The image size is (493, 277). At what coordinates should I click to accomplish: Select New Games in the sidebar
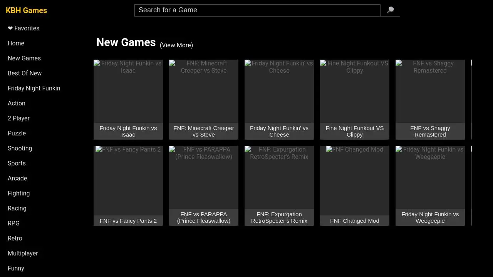click(x=24, y=58)
